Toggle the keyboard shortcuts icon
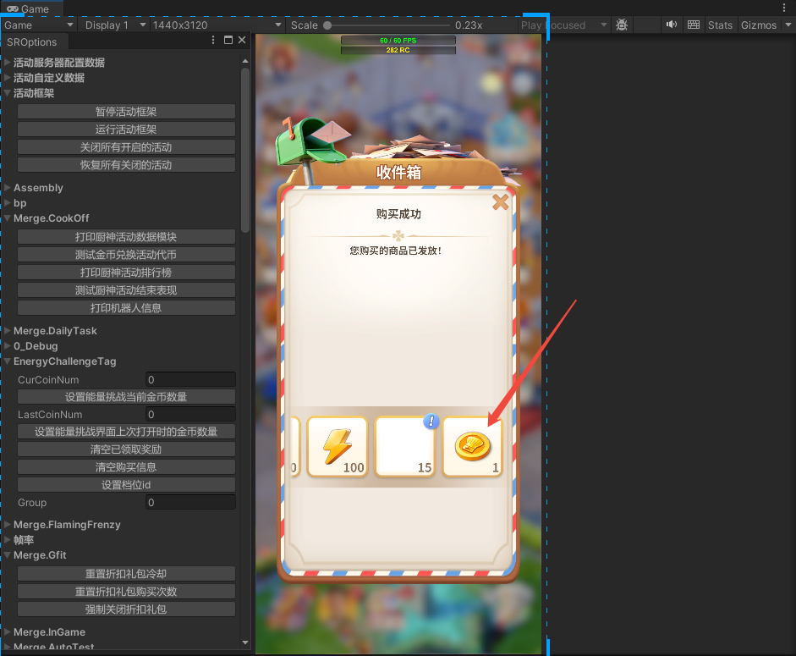This screenshot has width=796, height=656. [x=694, y=25]
